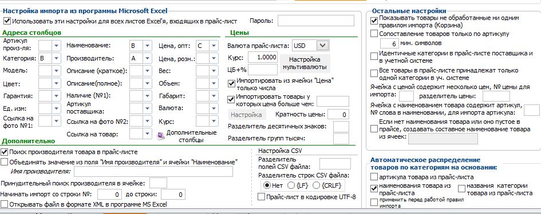Open the 'Дополнительные столбцы' icon
Screen dimensions: 541x214
161,136
